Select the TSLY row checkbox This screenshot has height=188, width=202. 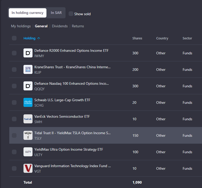[14, 135]
